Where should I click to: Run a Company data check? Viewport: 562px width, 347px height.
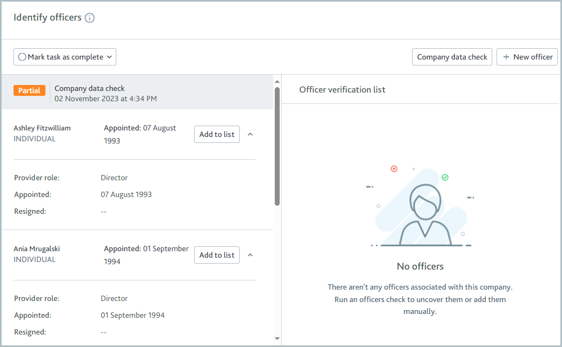452,56
